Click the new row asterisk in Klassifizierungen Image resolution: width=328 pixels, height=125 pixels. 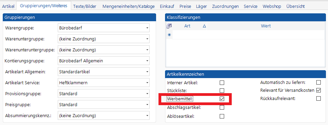(x=169, y=35)
